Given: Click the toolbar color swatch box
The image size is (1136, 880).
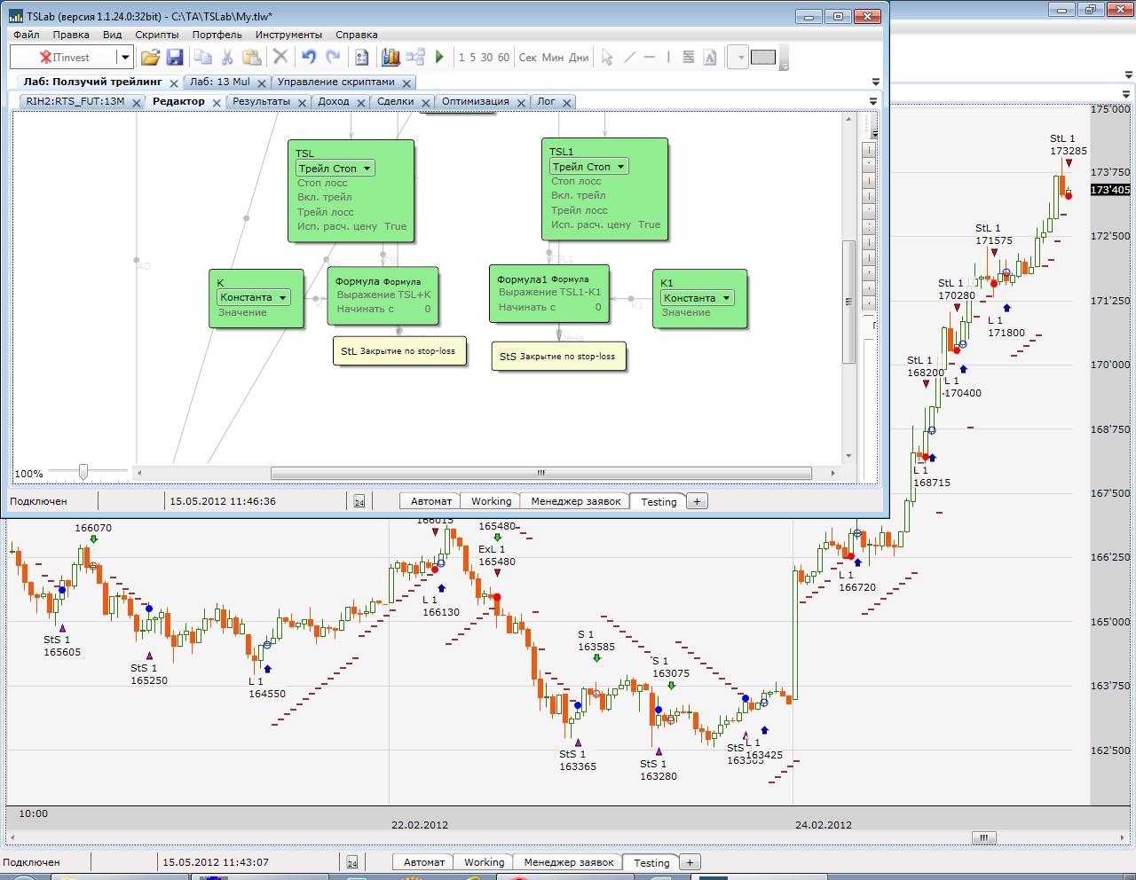Looking at the screenshot, I should pyautogui.click(x=762, y=58).
